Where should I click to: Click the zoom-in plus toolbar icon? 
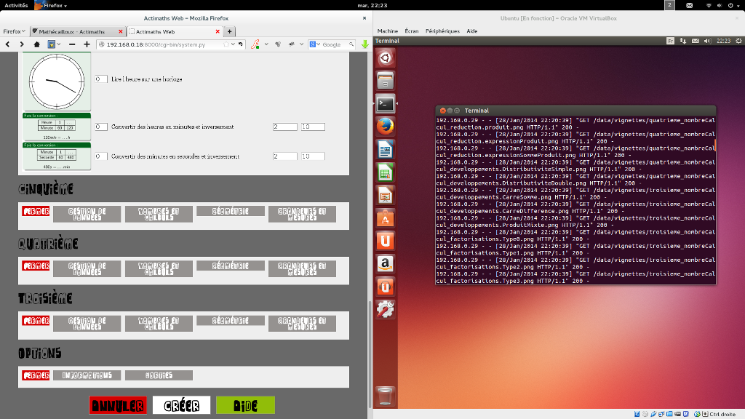click(87, 44)
